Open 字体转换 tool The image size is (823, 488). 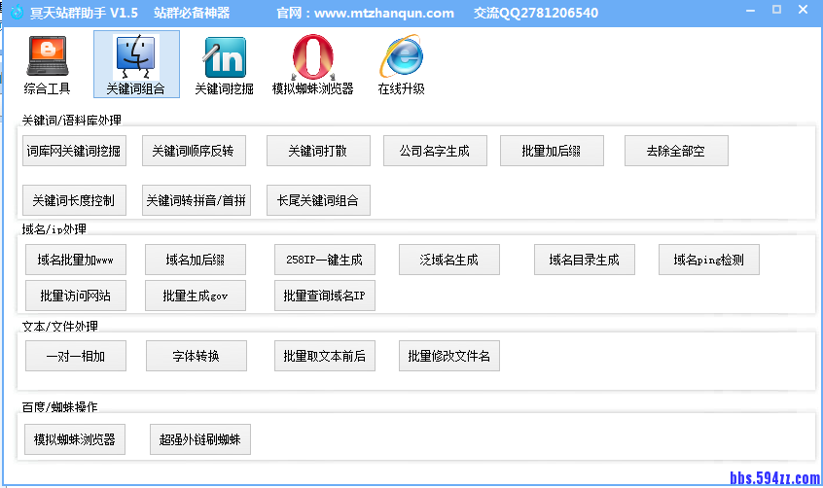(x=197, y=356)
